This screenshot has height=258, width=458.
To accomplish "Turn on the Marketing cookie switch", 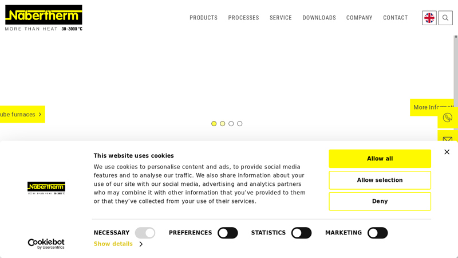I will [377, 233].
